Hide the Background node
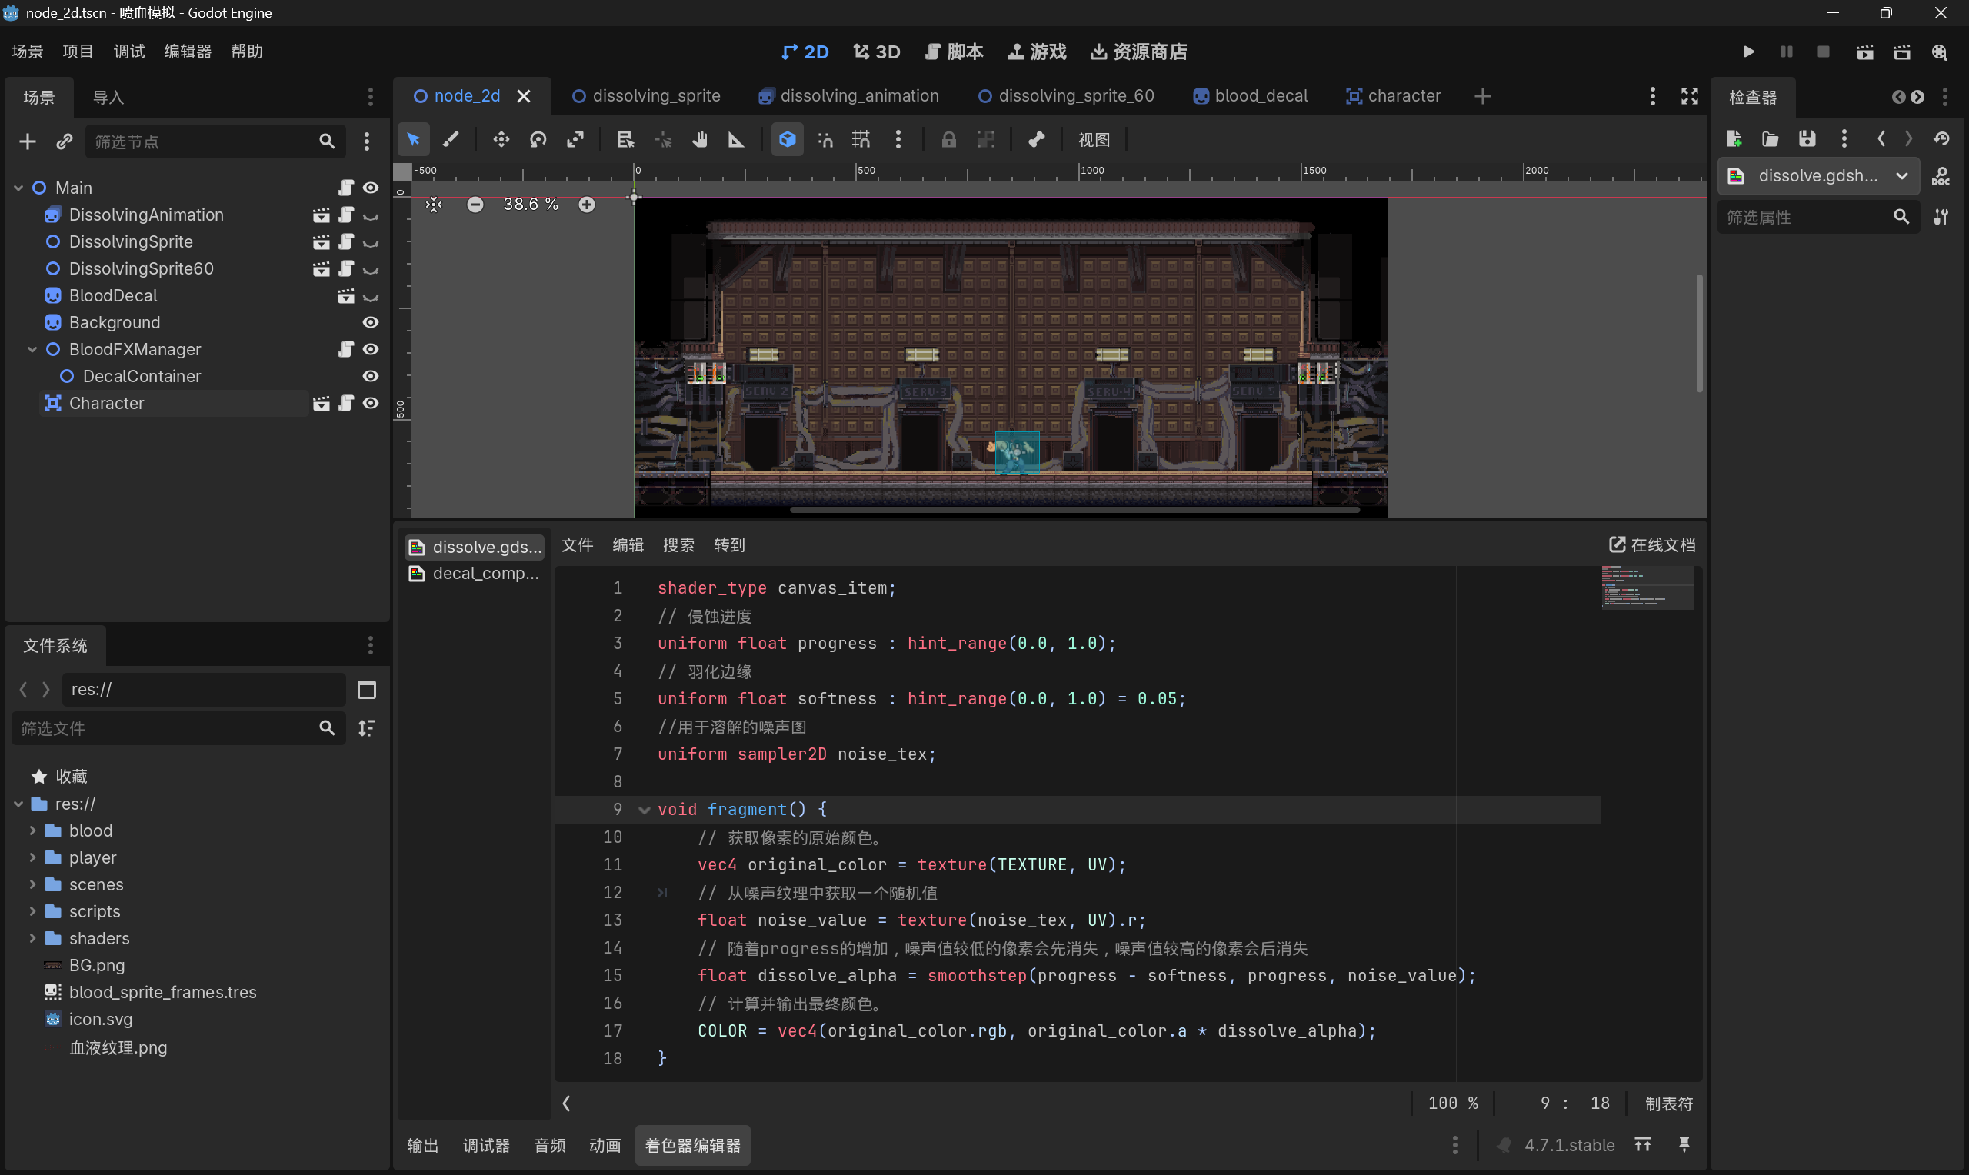This screenshot has width=1969, height=1175. point(371,322)
